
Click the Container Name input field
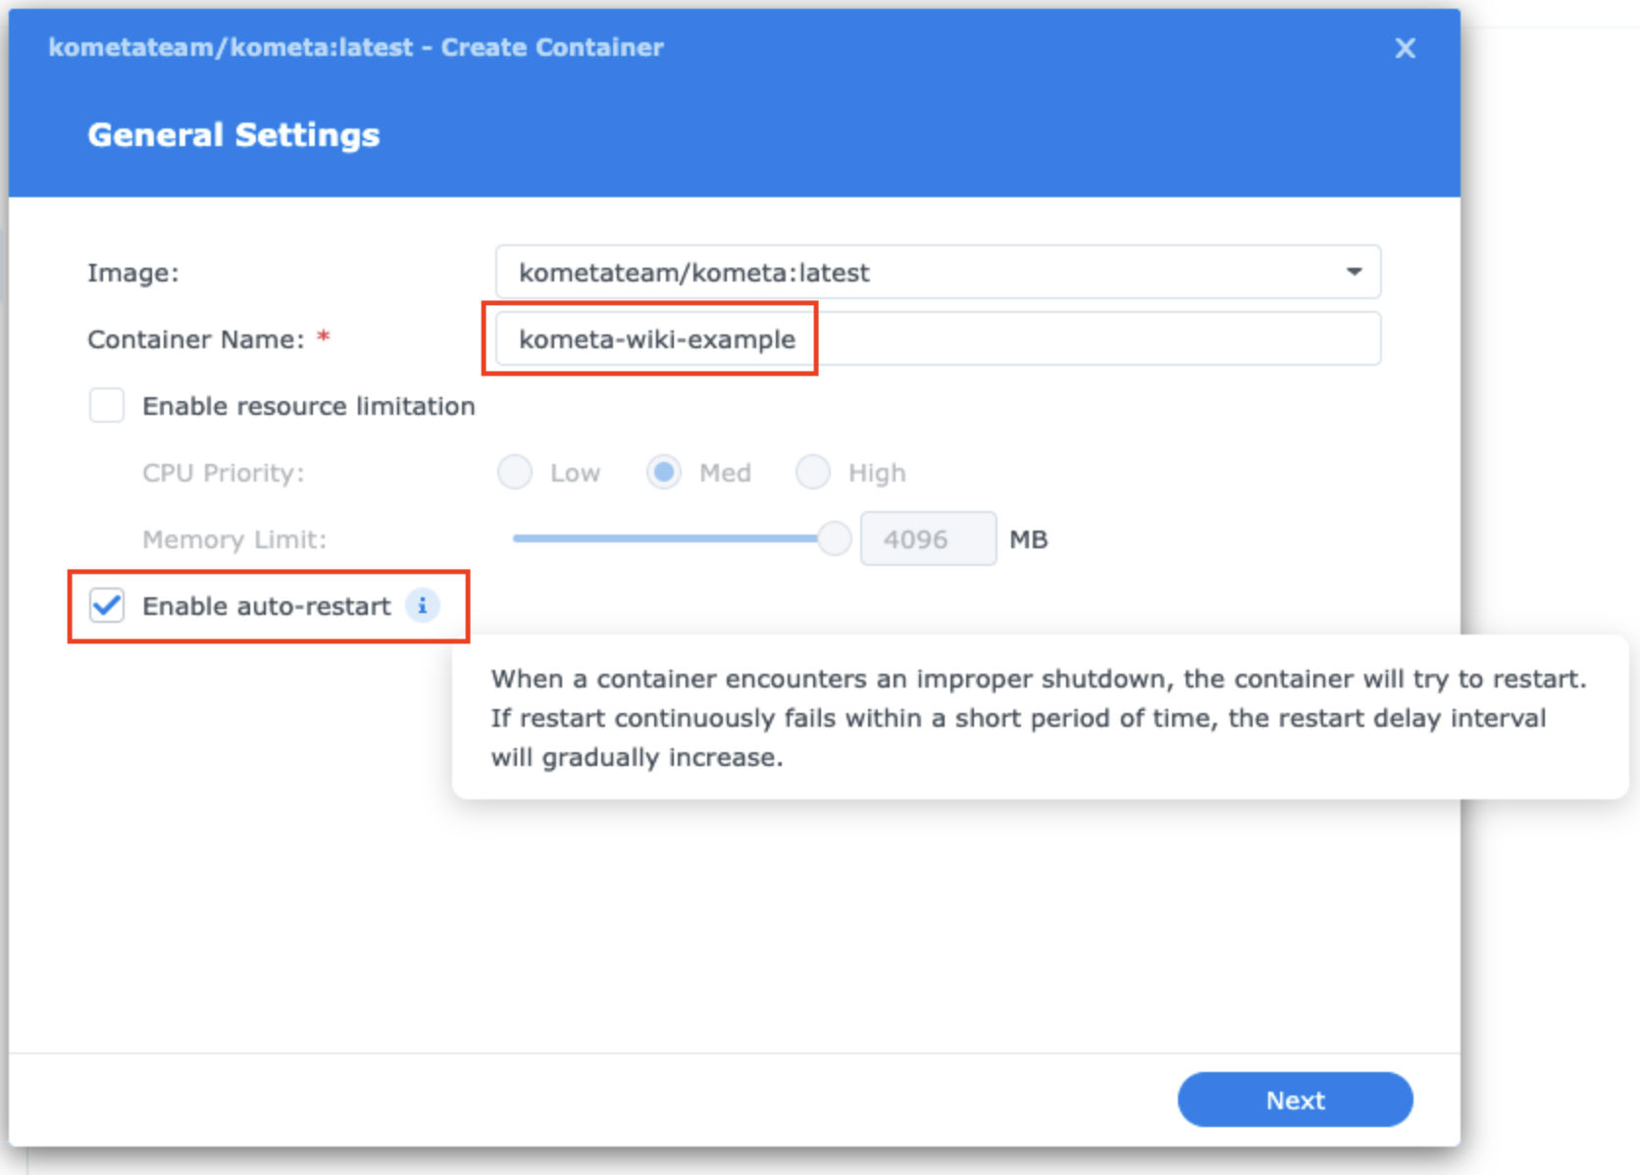[939, 338]
